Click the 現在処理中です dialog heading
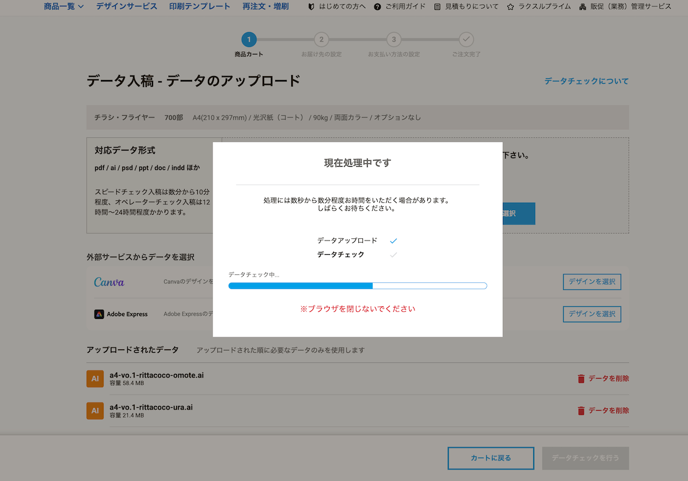The height and width of the screenshot is (481, 688). (358, 163)
